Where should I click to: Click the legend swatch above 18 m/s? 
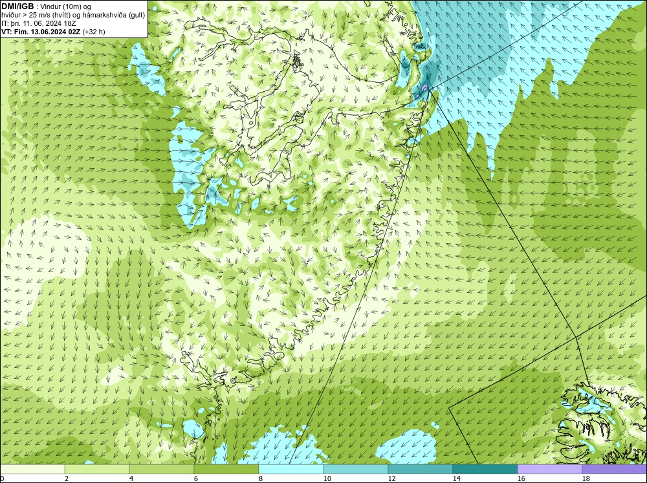tap(615, 469)
